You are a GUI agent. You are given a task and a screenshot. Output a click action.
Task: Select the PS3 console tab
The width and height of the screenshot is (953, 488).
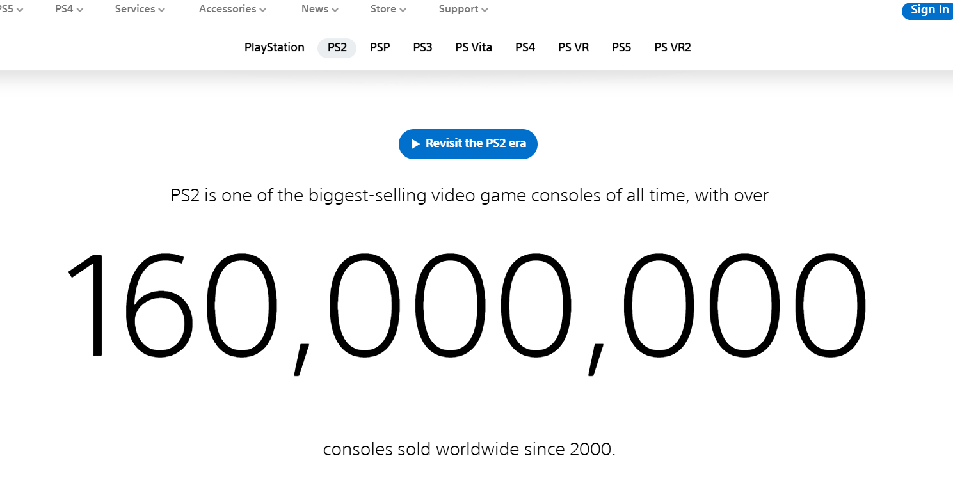(422, 47)
